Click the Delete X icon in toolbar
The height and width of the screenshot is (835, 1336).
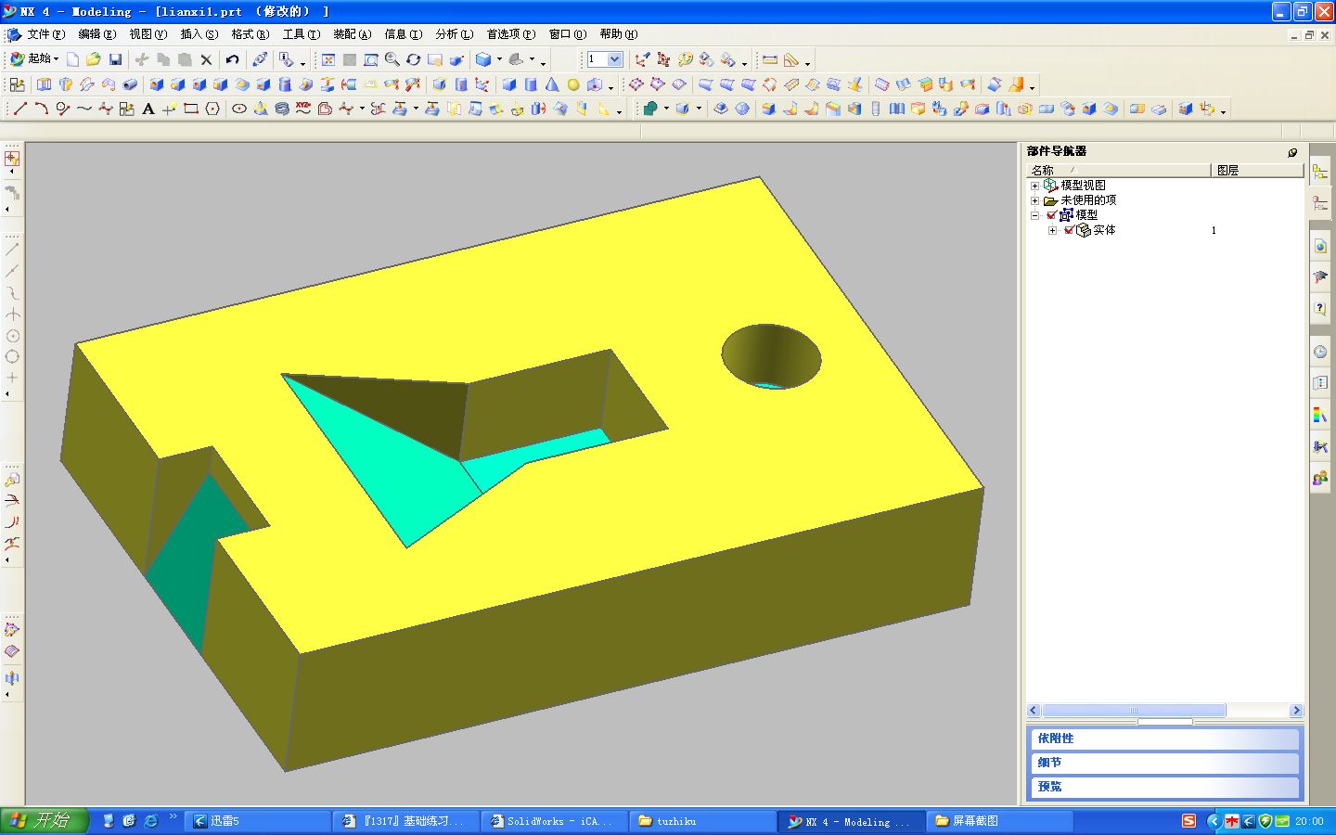[206, 59]
